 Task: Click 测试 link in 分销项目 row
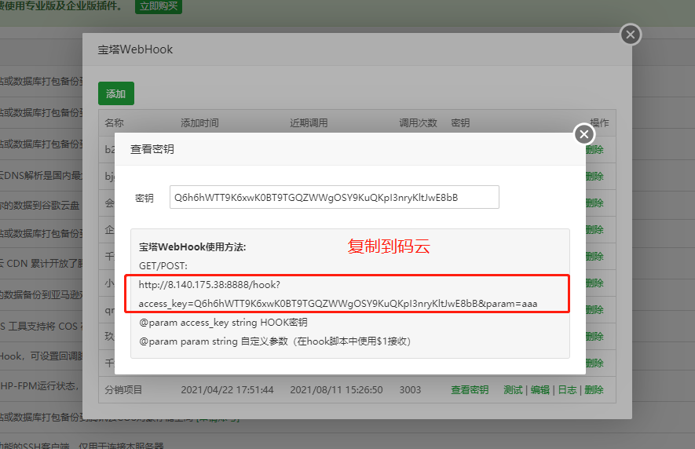pyautogui.click(x=514, y=390)
